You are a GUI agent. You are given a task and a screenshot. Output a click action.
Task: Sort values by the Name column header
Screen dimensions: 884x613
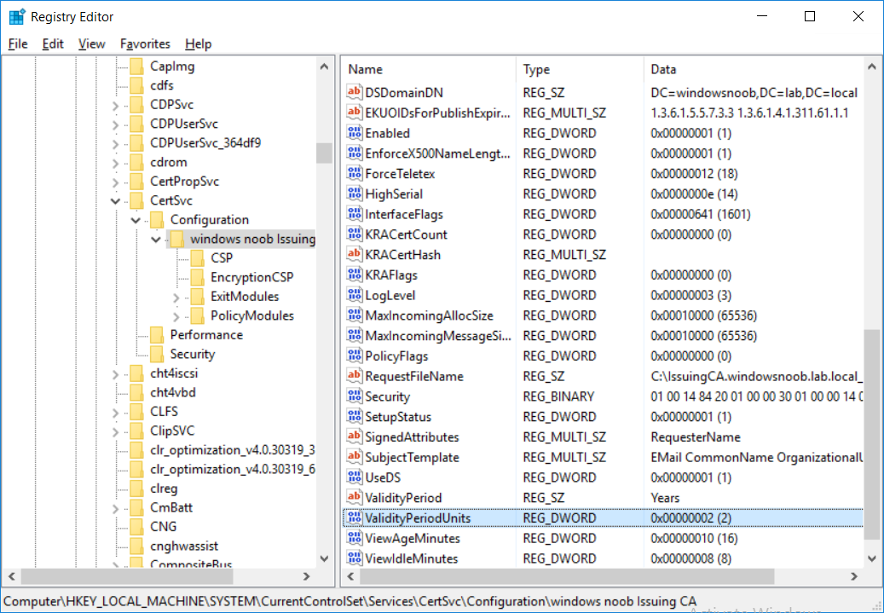tap(429, 69)
